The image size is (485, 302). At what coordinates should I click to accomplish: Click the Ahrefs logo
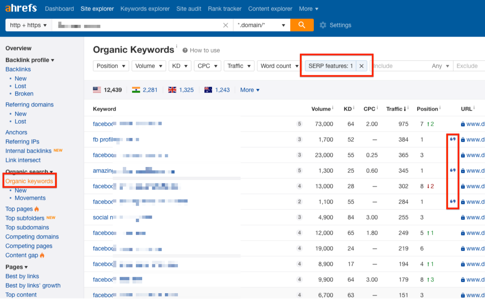click(x=21, y=8)
